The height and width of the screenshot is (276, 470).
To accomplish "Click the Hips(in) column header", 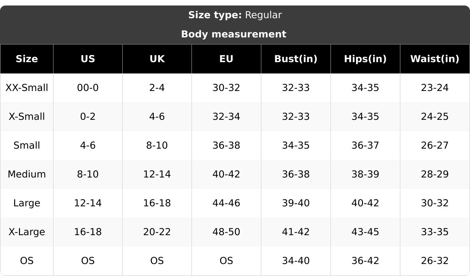I will (365, 59).
